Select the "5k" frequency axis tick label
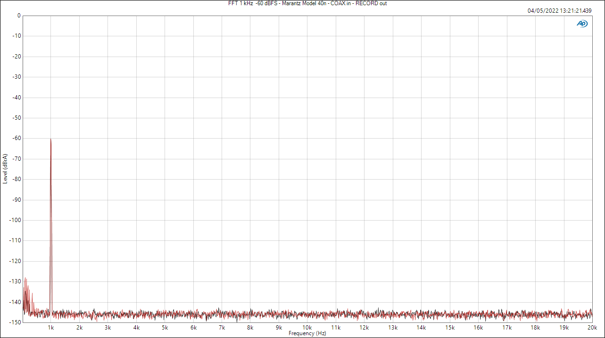605x338 pixels. pos(165,328)
